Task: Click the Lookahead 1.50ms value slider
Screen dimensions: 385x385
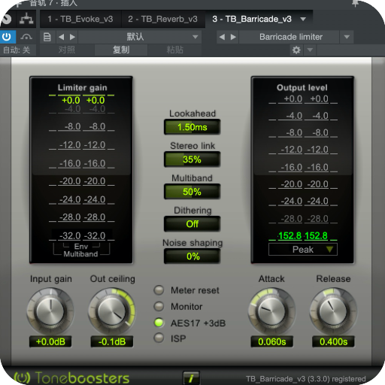Action: point(192,127)
